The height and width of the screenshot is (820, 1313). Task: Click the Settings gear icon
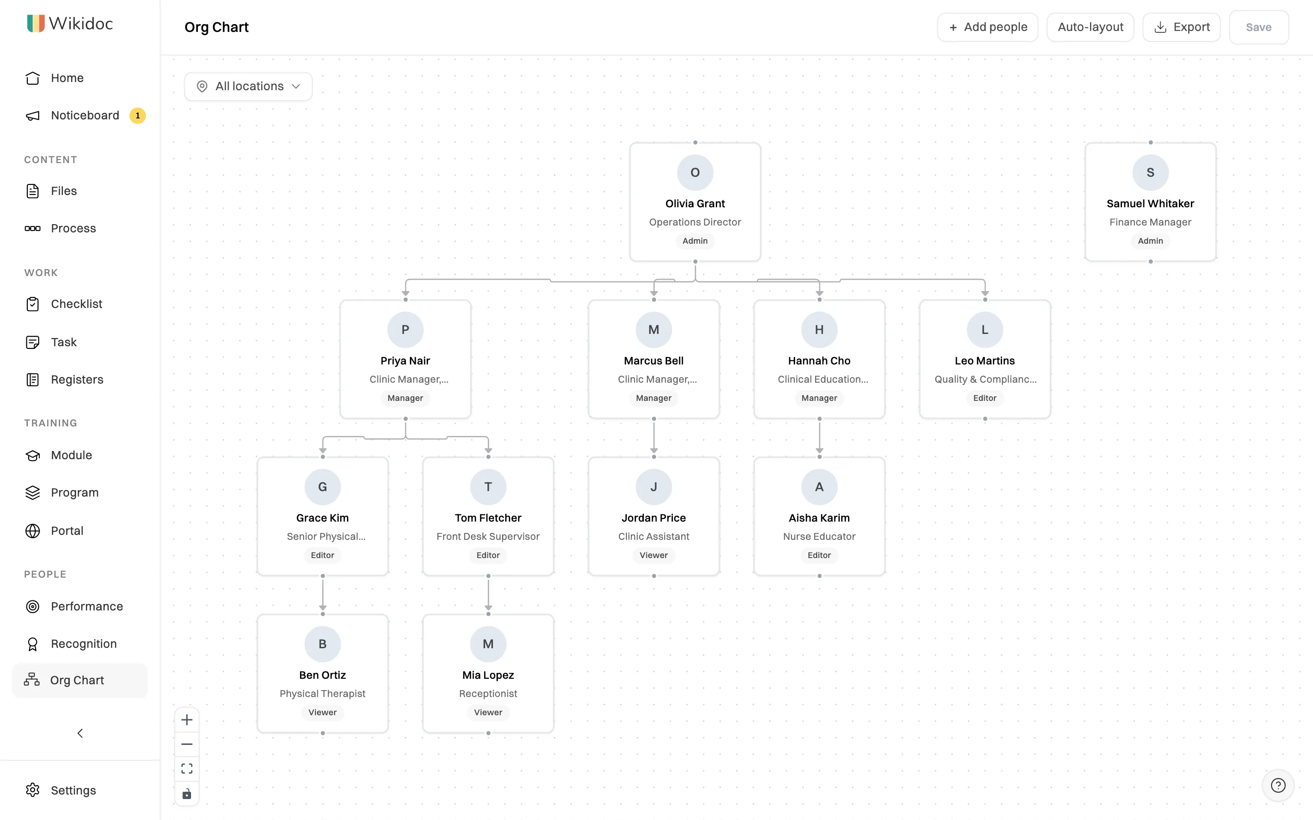[x=32, y=790]
